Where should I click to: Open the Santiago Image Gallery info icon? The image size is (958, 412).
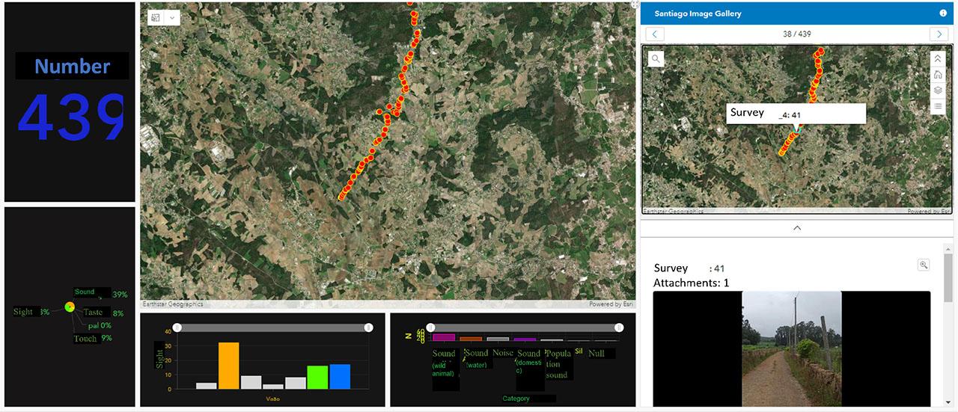(x=943, y=13)
